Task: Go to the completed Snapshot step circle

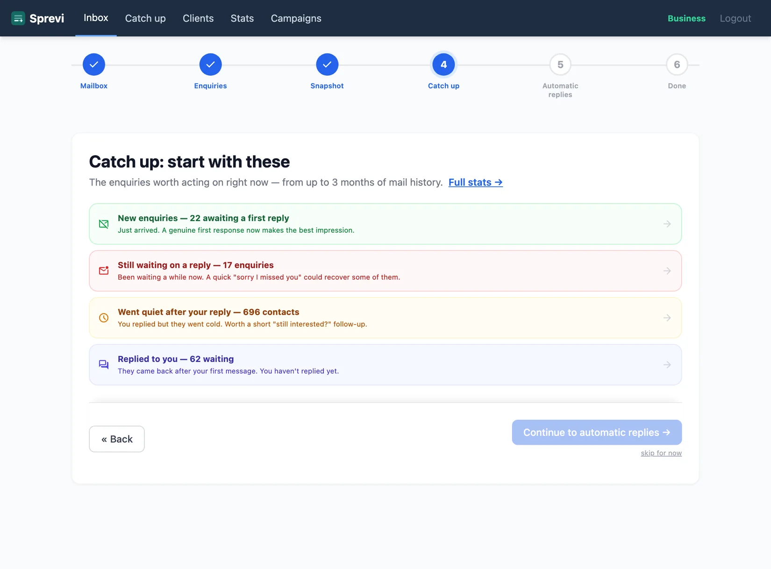Action: coord(327,64)
